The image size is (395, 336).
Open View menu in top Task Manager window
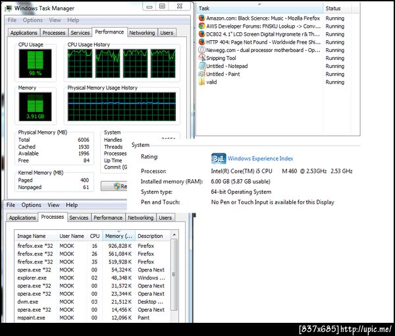[x=55, y=20]
